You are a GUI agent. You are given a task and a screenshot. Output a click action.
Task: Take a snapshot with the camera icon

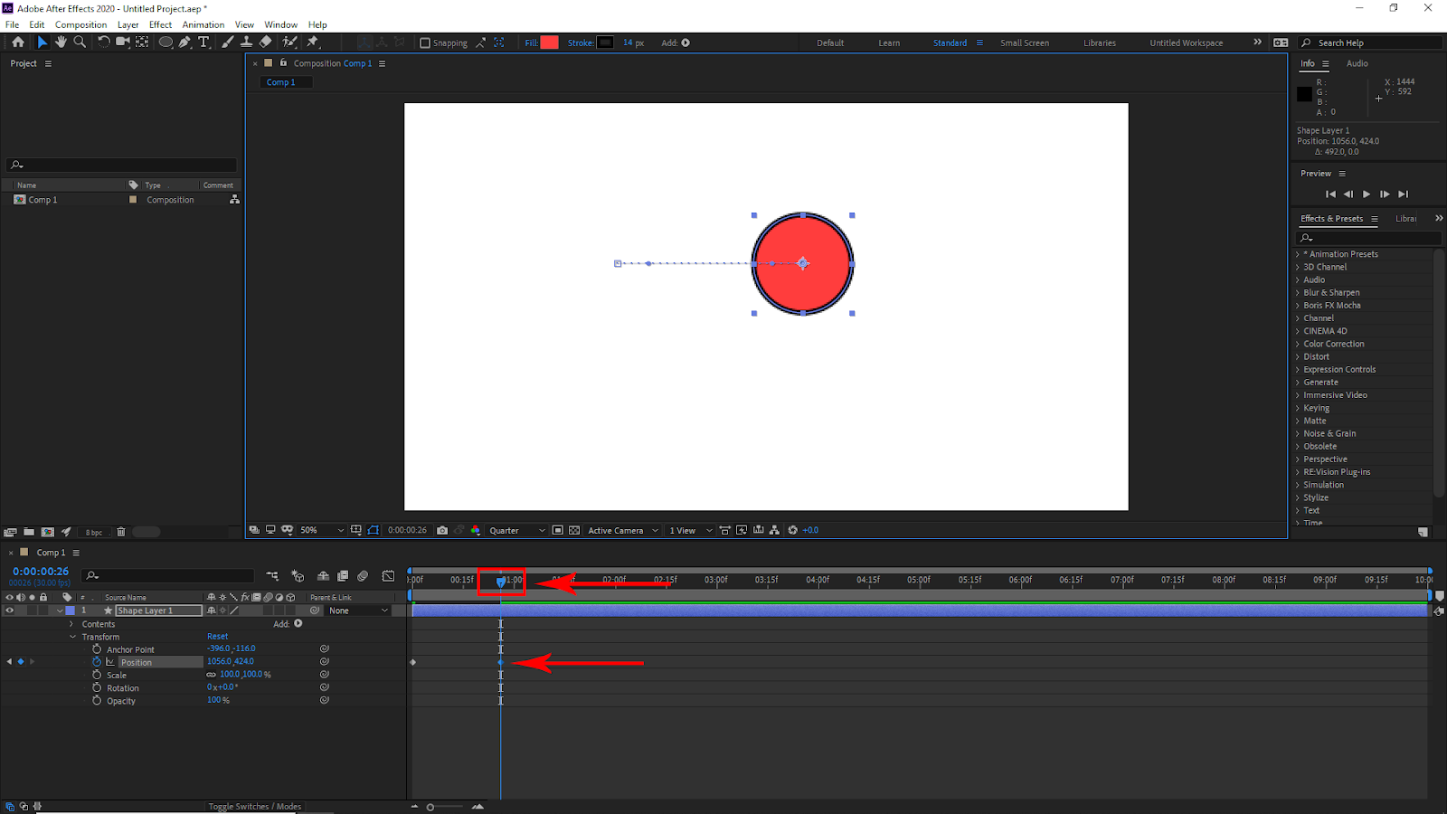[442, 530]
